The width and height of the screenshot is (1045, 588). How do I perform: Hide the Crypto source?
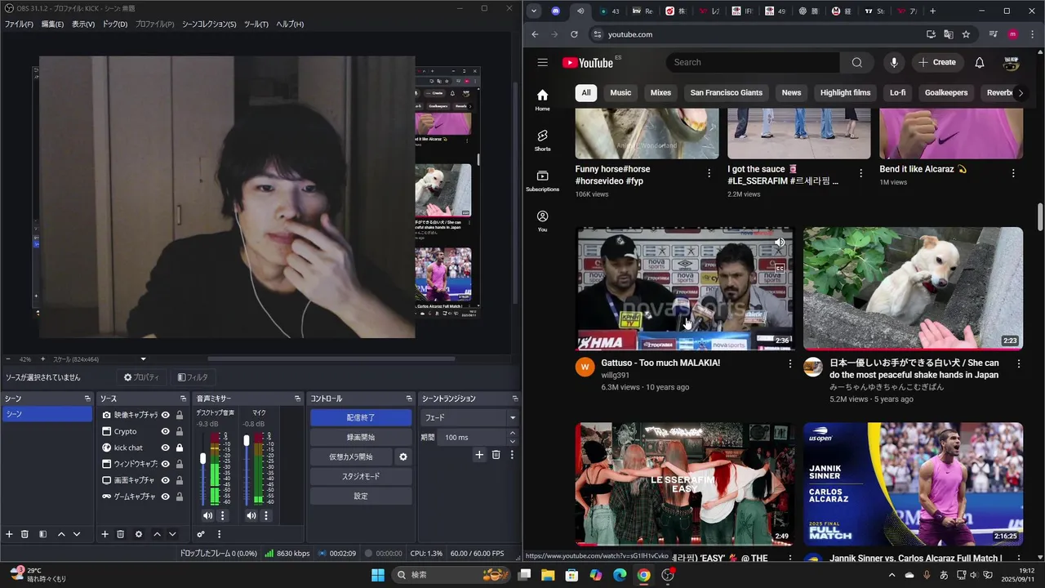tap(166, 431)
